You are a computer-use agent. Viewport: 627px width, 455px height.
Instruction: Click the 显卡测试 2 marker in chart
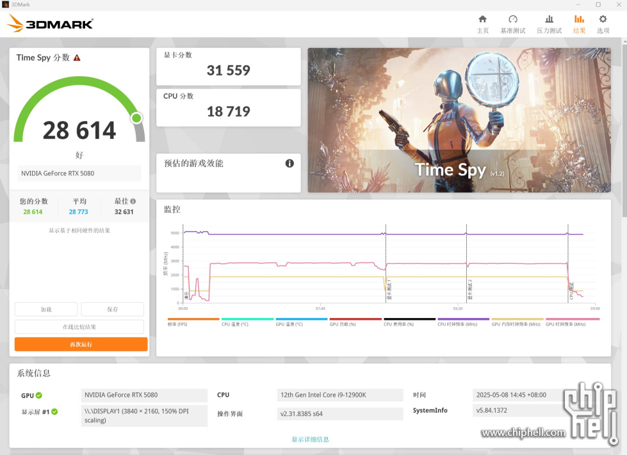point(470,290)
